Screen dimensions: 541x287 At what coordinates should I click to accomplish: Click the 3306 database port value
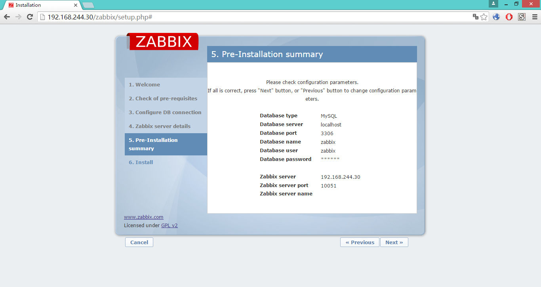[327, 133]
